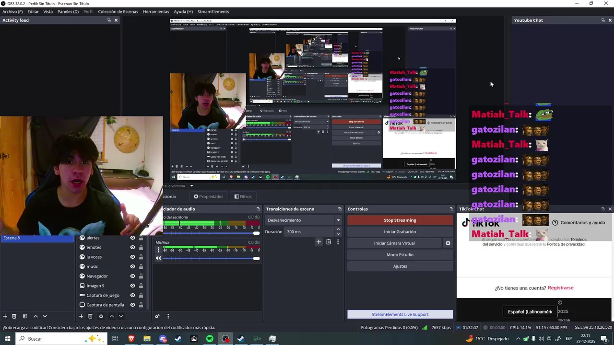Open source properties gear in Sources toolbar
The width and height of the screenshot is (614, 345).
101,316
